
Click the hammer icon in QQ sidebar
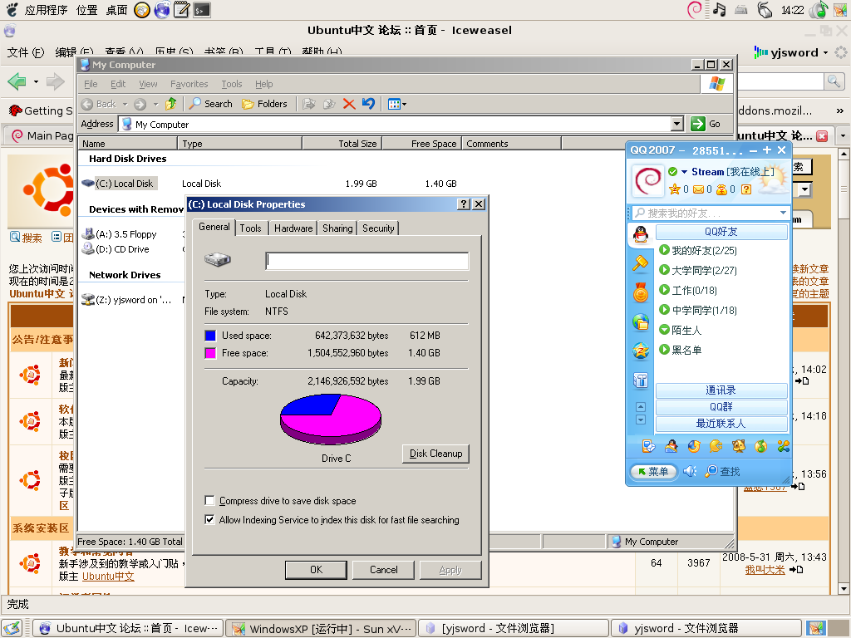click(x=641, y=263)
